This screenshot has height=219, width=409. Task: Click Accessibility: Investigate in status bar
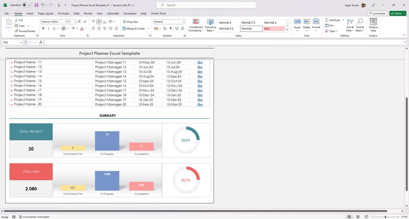pyautogui.click(x=34, y=216)
